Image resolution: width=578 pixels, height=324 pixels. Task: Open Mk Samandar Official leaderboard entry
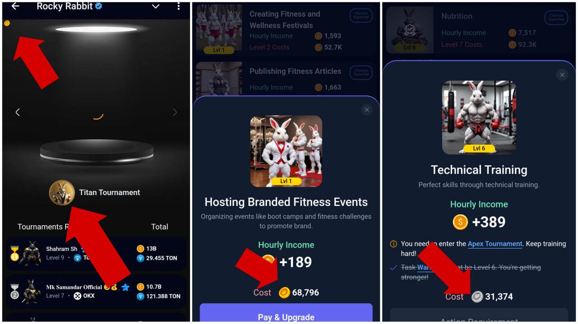pos(96,291)
